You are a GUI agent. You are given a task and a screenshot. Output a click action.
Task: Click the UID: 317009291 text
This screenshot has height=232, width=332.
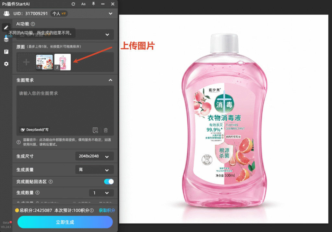[x=31, y=14]
